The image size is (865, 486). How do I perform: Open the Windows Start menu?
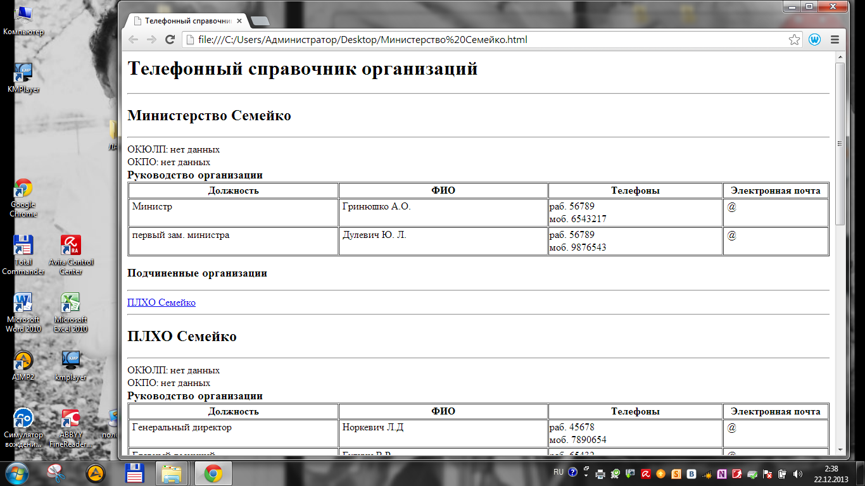[x=17, y=473]
